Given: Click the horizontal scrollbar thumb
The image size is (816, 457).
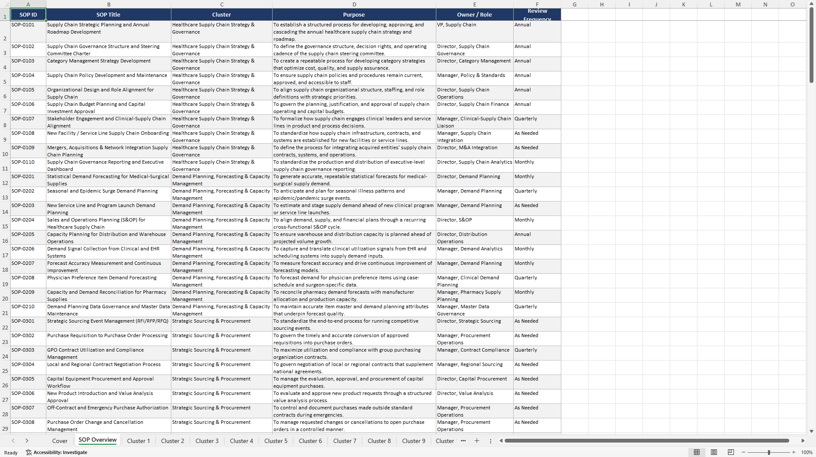Looking at the screenshot, I should pos(647,441).
